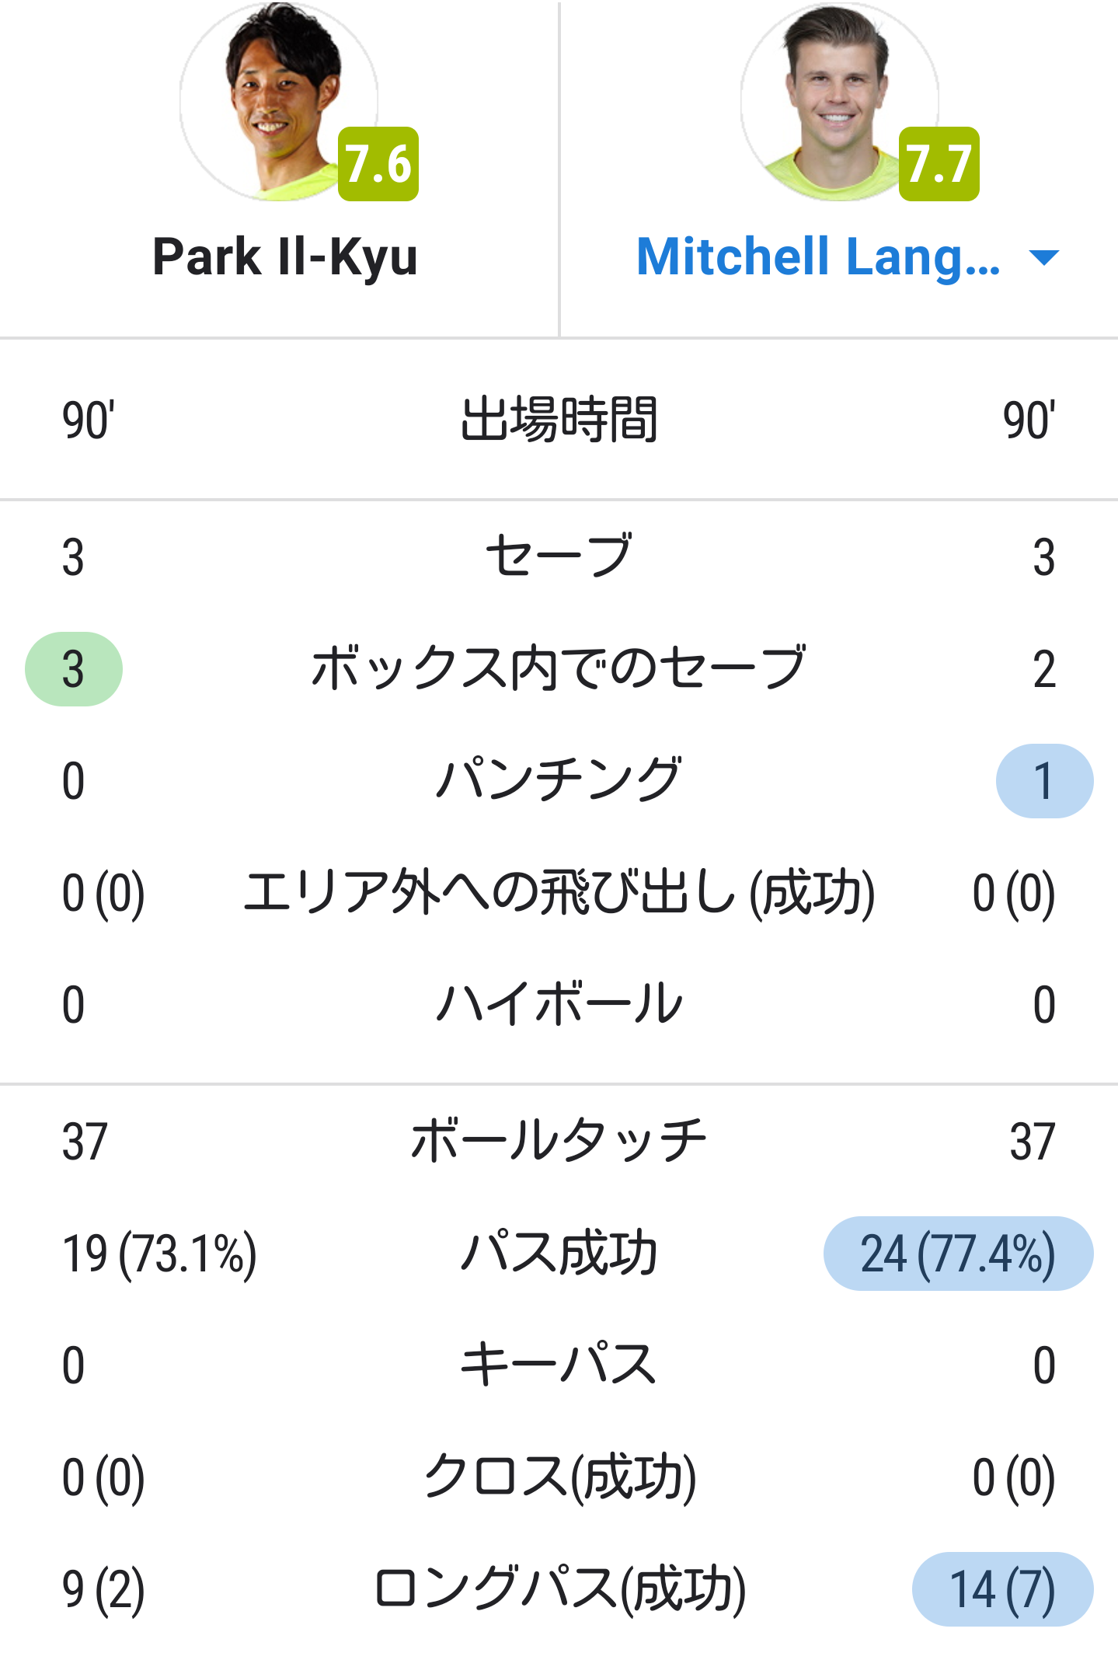Screen dimensions: 1118x1660
Task: Open the dropdown arrow beside Mitchell Lang...
Action: tap(1043, 257)
